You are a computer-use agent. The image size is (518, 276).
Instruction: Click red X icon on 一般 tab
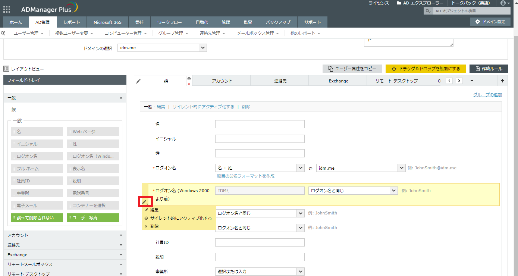tap(189, 84)
